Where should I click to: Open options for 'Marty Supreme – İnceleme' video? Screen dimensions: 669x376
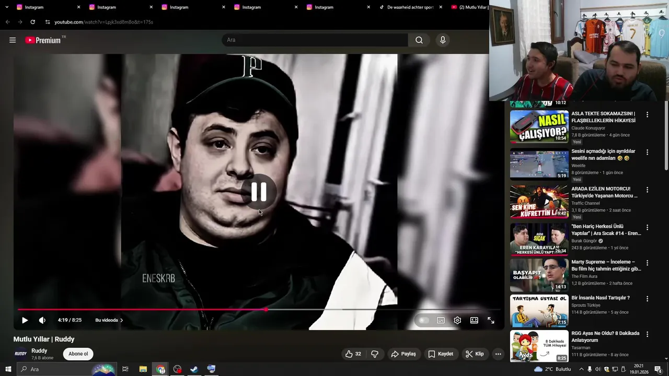pos(647,263)
